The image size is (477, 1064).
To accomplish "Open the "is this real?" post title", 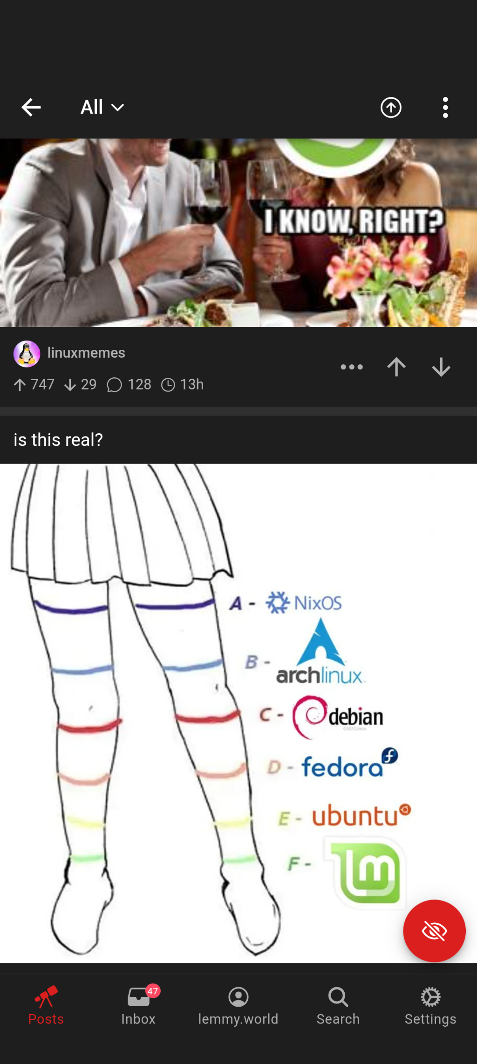I will point(58,440).
